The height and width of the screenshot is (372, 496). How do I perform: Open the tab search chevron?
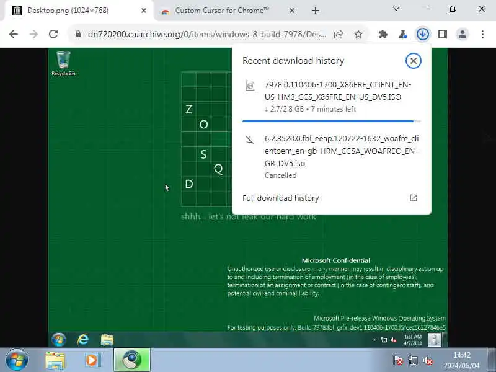pos(396,9)
